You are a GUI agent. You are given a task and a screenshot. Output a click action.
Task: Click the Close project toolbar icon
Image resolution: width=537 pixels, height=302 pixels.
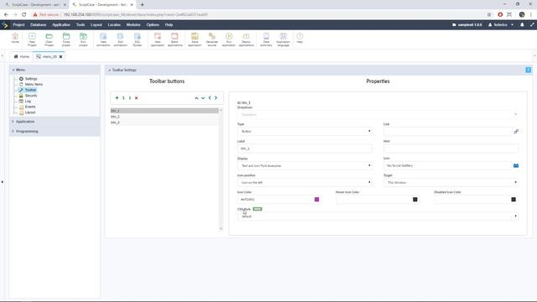[66, 39]
